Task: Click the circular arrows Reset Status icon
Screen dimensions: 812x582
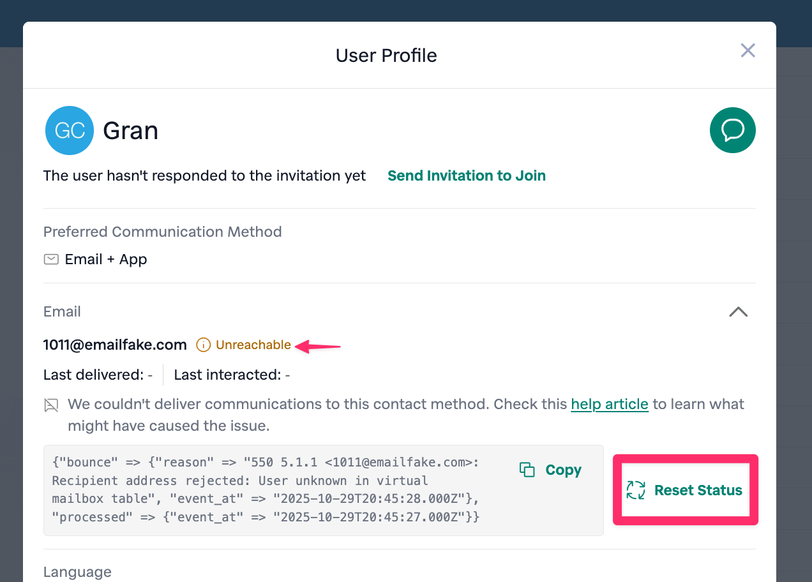Action: click(635, 490)
